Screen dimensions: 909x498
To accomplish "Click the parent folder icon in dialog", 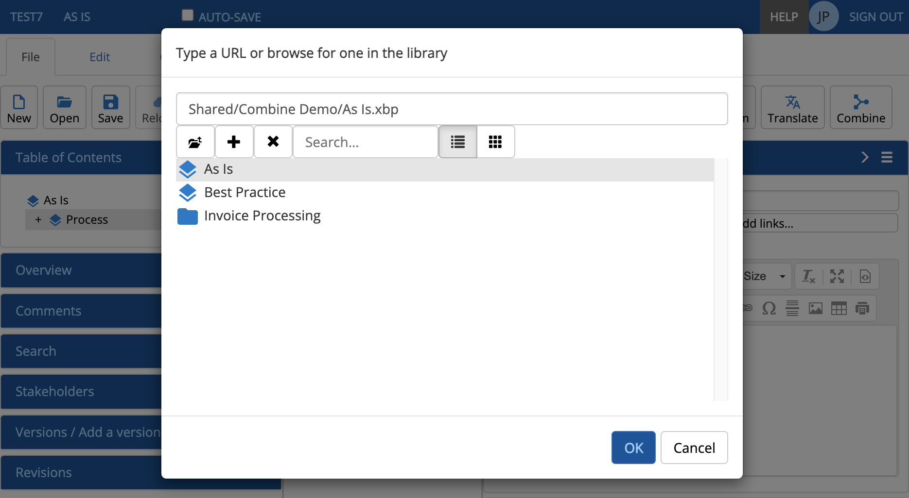I will point(195,142).
